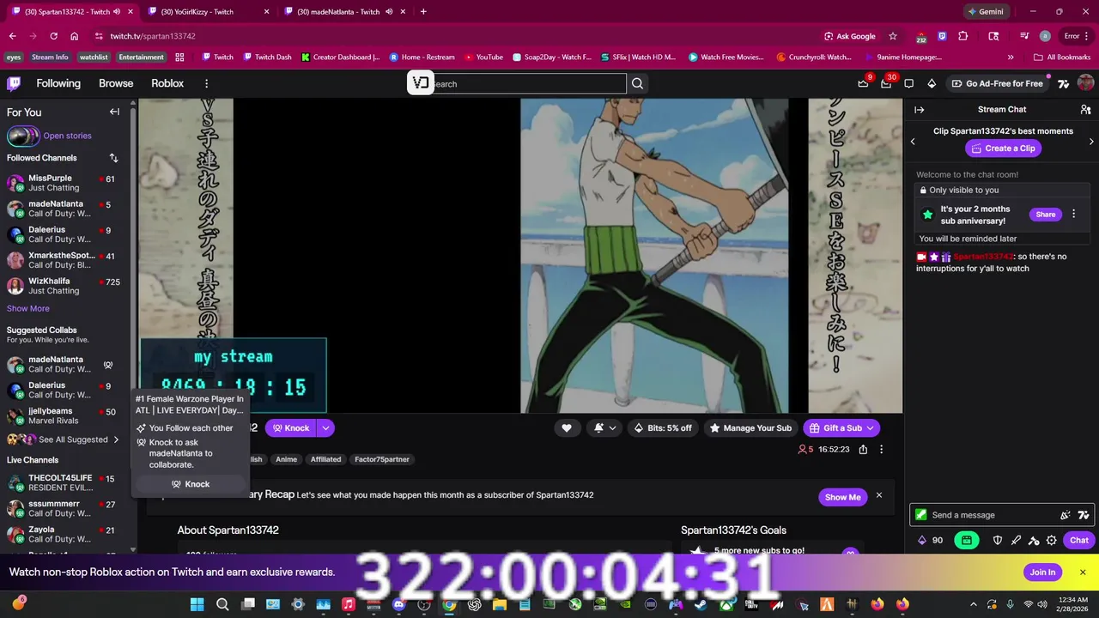The image size is (1099, 618).
Task: Open Whispers speech bubble icon
Action: (908, 83)
